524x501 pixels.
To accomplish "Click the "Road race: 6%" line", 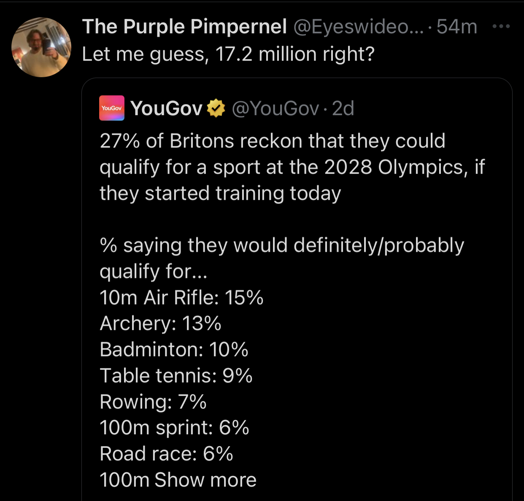I will 166,454.
